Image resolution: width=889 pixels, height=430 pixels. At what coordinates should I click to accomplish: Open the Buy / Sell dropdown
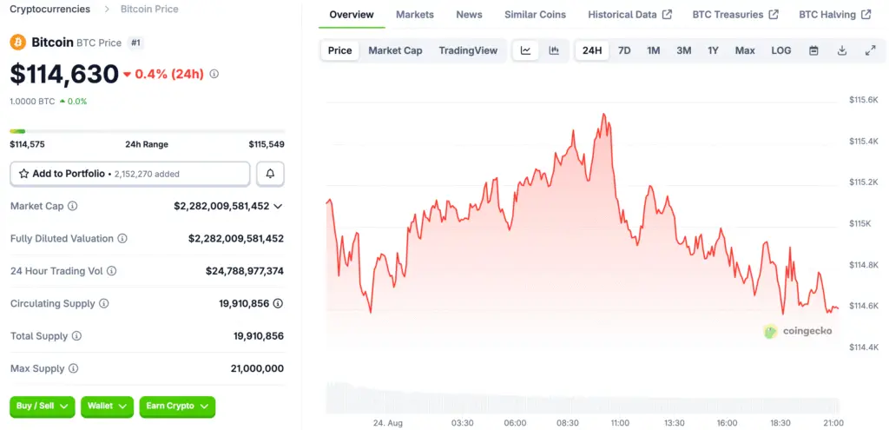(43, 406)
